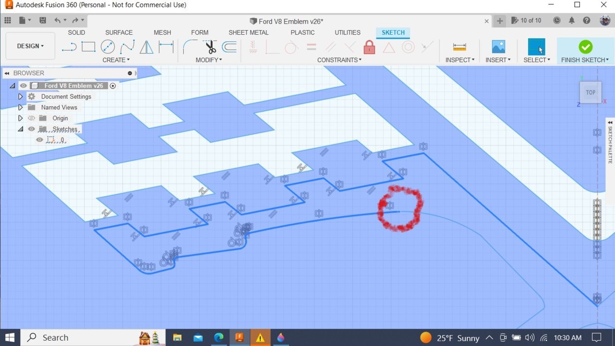Click the Windows taskbar Search box
This screenshot has height=346, width=615.
[93, 337]
